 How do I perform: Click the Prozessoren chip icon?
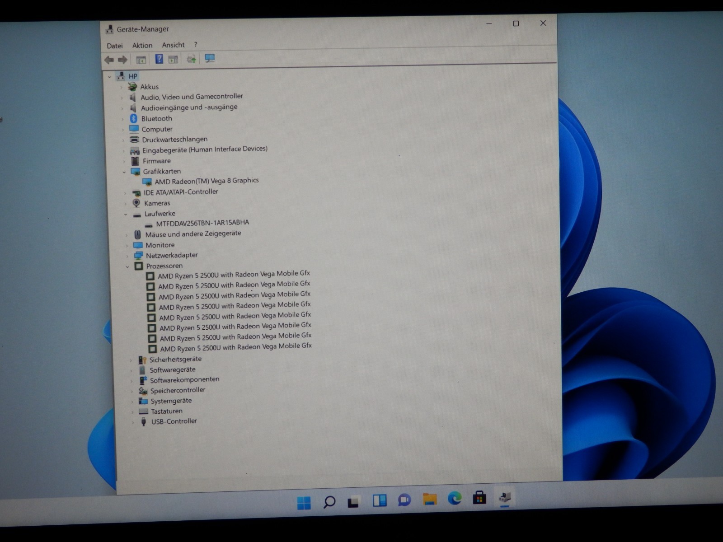[x=139, y=266]
